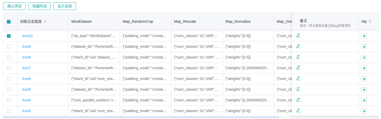The width and height of the screenshot is (381, 119).
Task: Expand the tag dropdown for ./run10
Action: coord(364,36)
